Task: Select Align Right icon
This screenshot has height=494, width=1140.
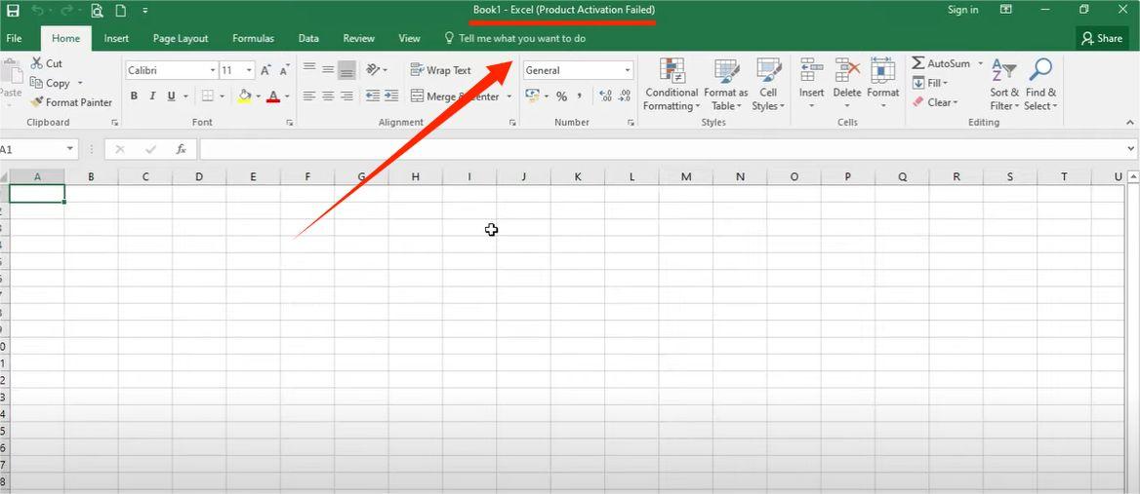Action: [346, 95]
